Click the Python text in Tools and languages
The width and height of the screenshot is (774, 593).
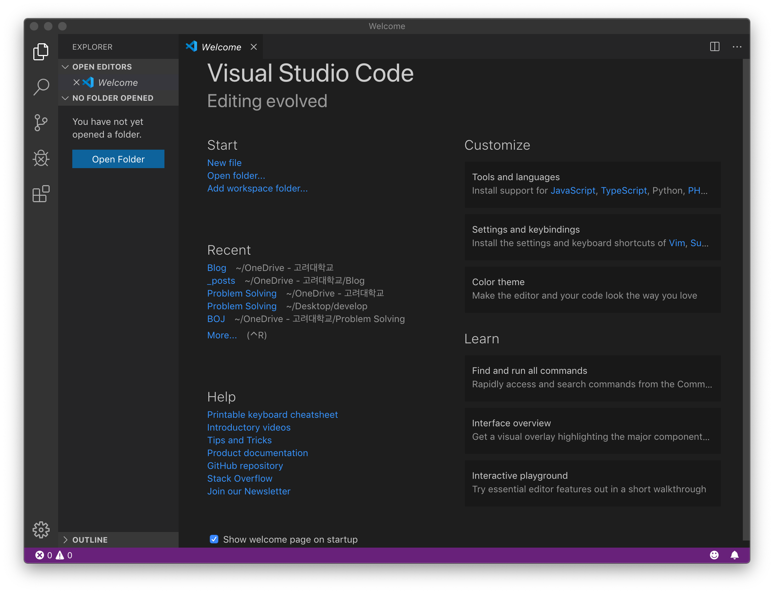[668, 190]
